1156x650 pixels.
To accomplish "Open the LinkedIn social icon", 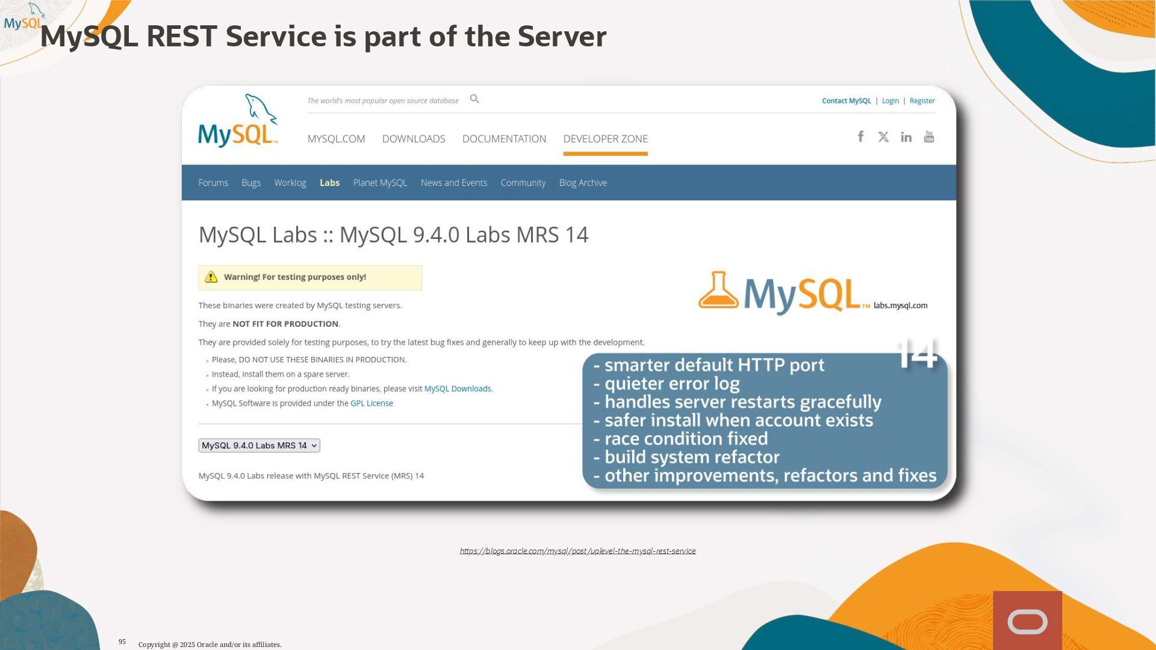I will 906,137.
